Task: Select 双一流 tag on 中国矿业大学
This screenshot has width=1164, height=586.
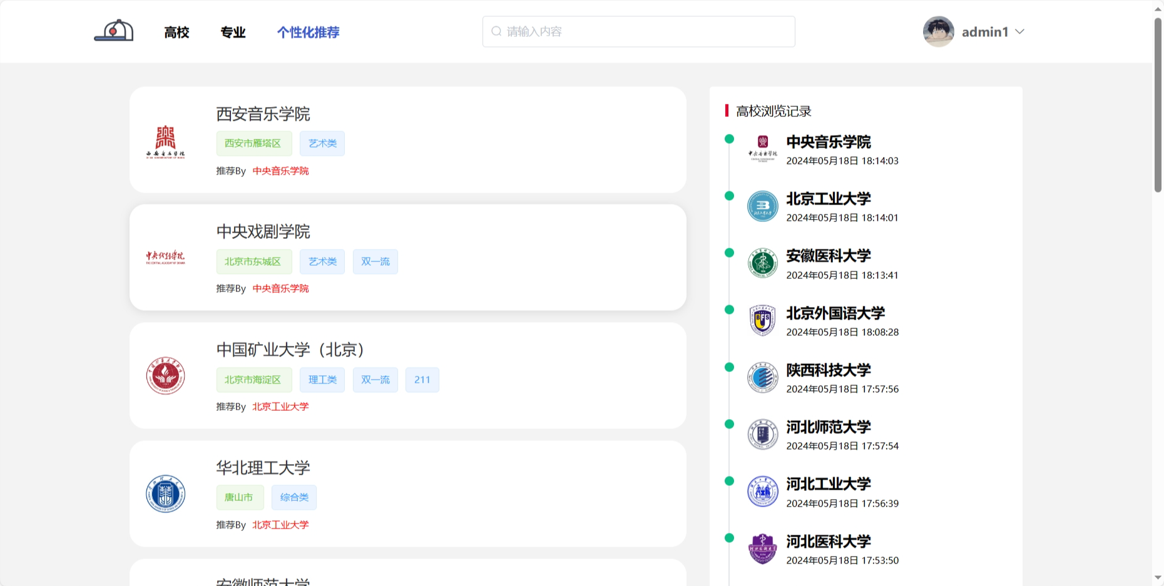Action: coord(375,380)
